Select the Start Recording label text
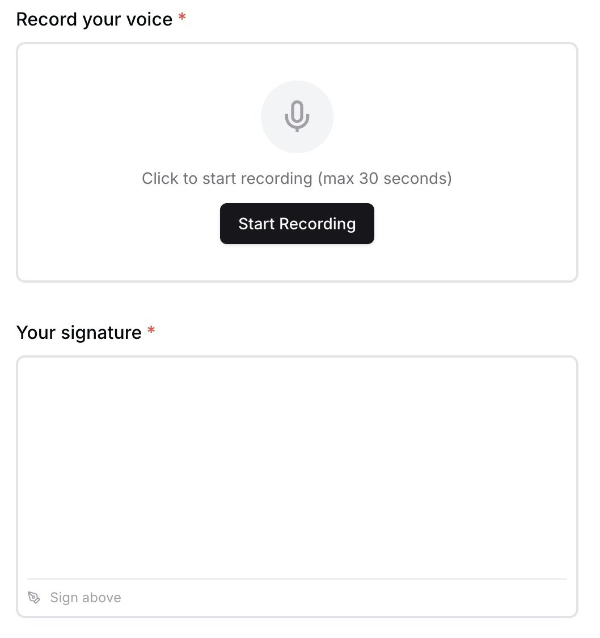This screenshot has height=638, width=600. [x=297, y=224]
